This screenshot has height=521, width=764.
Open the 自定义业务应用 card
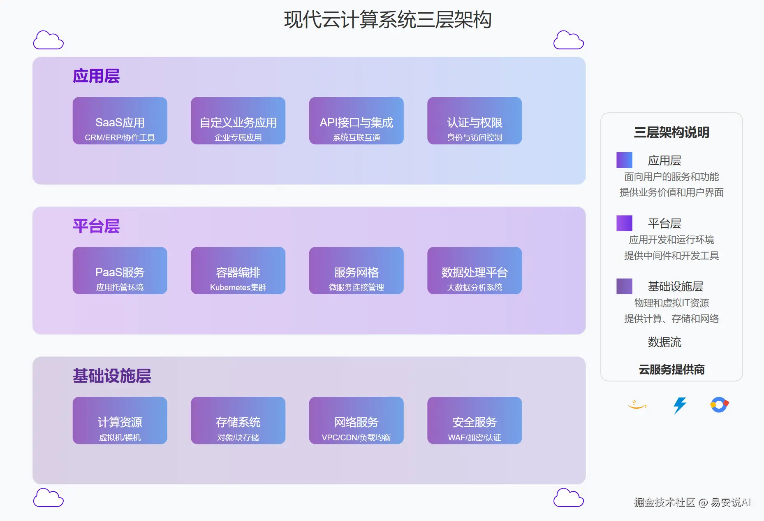tap(238, 121)
